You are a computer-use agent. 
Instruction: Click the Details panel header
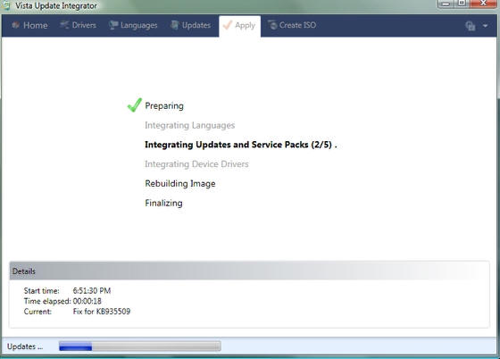[x=249, y=271]
